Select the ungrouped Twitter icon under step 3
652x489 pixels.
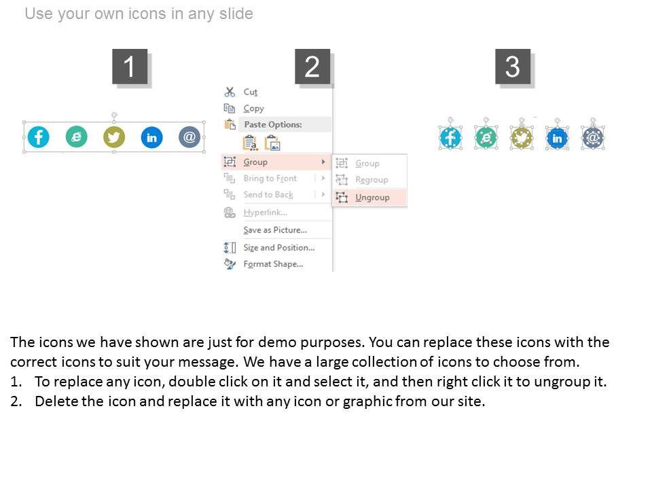click(x=522, y=138)
